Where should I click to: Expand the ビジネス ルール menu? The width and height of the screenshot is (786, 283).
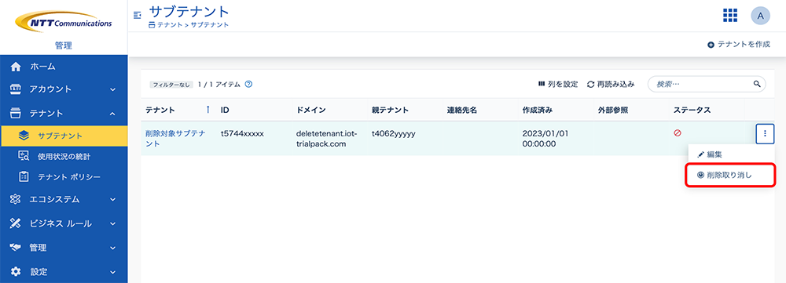(x=64, y=223)
